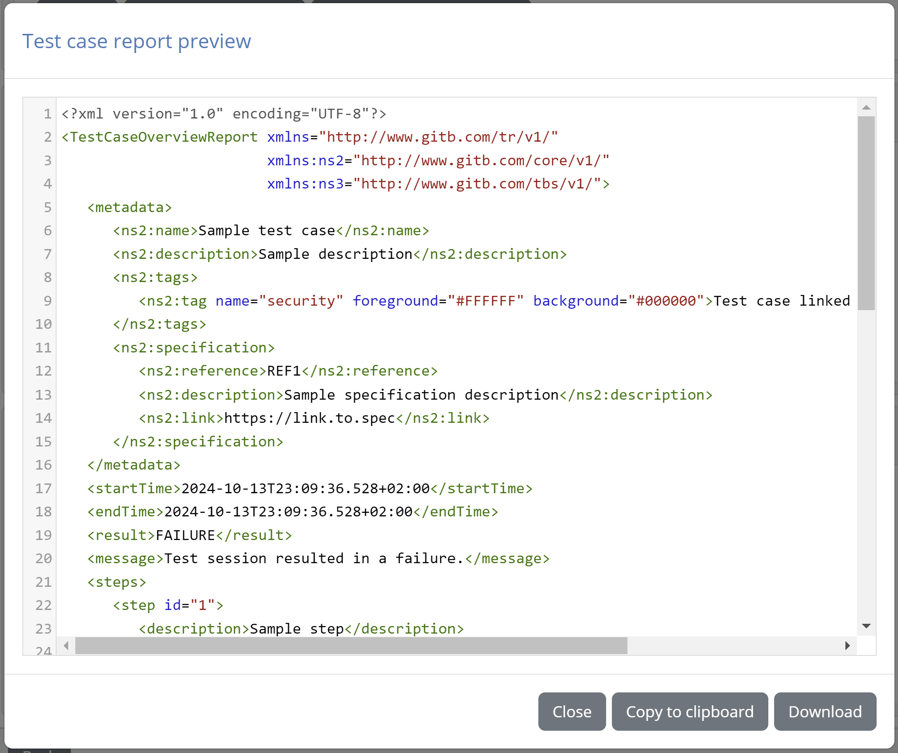Click 'Sample description' on line 7
The width and height of the screenshot is (898, 753).
click(336, 254)
